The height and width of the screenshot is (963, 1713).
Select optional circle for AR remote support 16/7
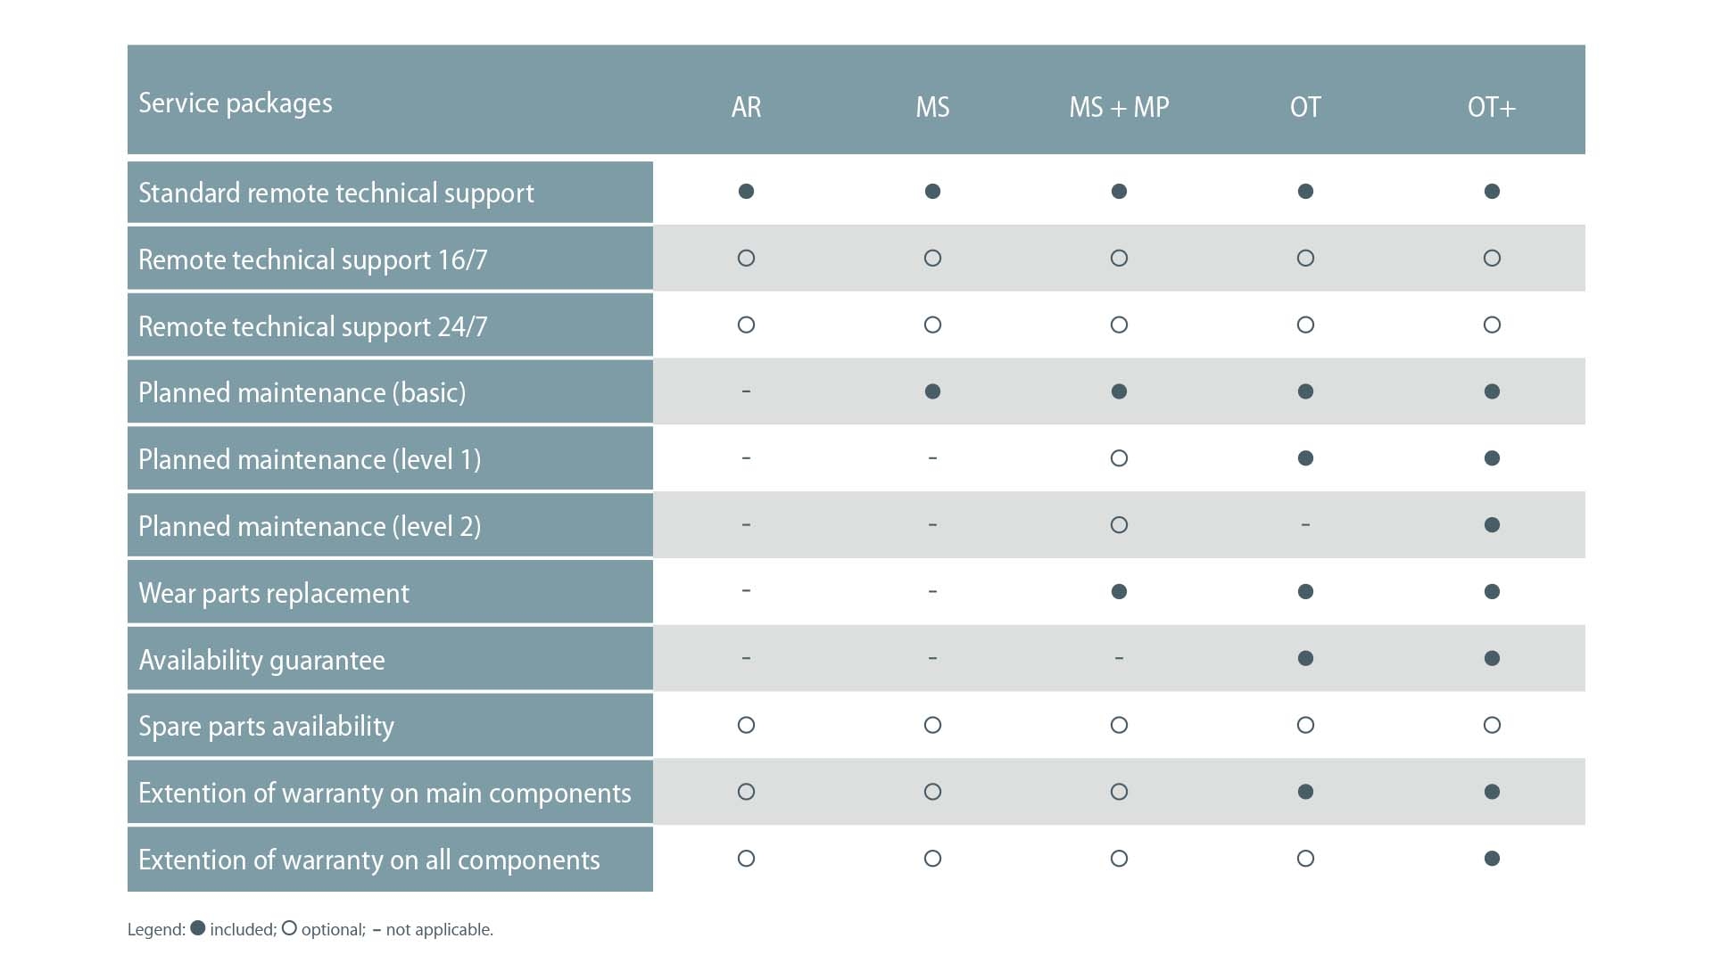746,259
